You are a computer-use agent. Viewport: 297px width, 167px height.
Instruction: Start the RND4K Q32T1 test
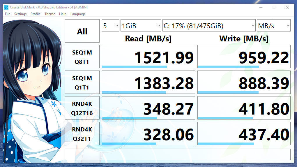[x=82, y=134]
